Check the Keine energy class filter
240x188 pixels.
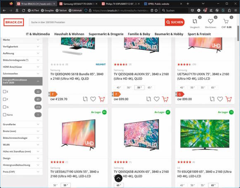click(x=5, y=114)
